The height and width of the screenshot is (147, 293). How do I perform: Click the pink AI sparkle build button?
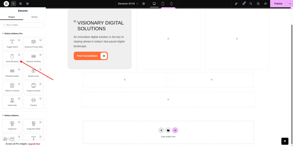tap(175, 130)
